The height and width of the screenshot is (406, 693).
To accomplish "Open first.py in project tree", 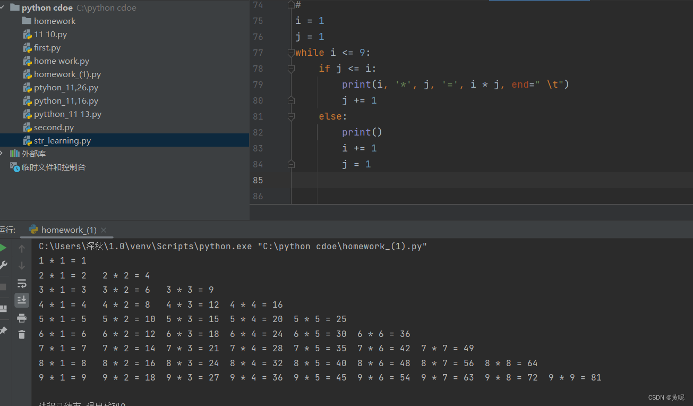I will coord(47,47).
